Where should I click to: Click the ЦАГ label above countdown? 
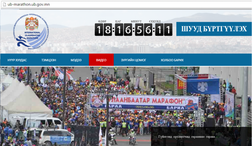coord(118,21)
